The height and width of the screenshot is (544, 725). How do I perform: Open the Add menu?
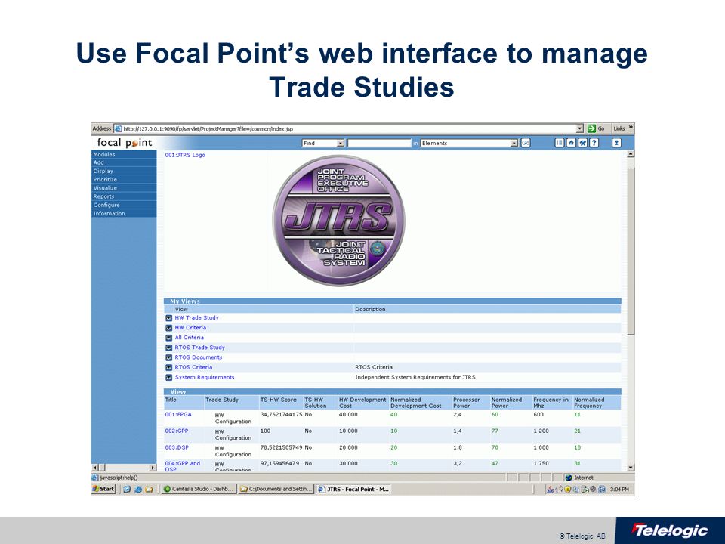[x=124, y=163]
